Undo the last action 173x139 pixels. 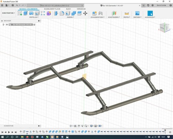tap(17, 5)
